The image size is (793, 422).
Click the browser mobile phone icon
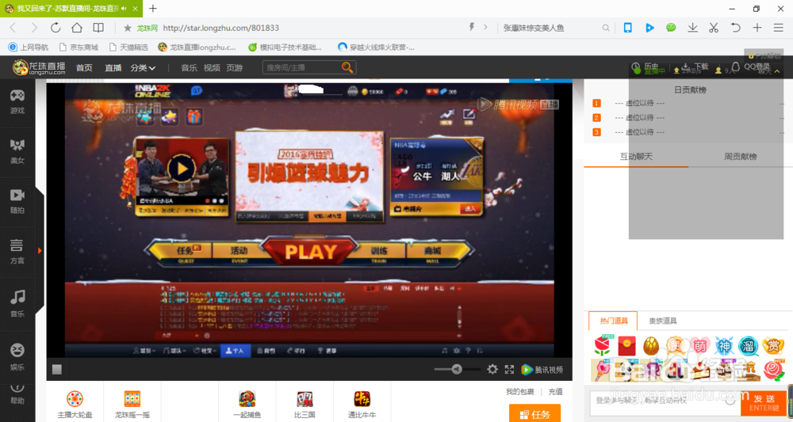pos(627,28)
